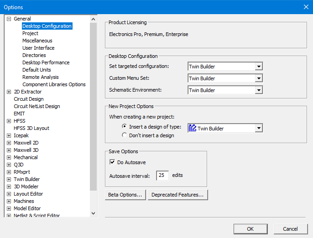Choose Don't insert a design option
The image size is (313, 238).
coord(125,135)
